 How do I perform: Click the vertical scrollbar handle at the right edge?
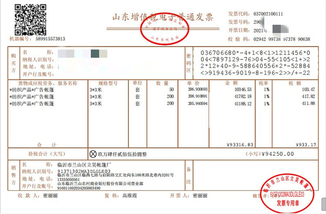(324, 204)
